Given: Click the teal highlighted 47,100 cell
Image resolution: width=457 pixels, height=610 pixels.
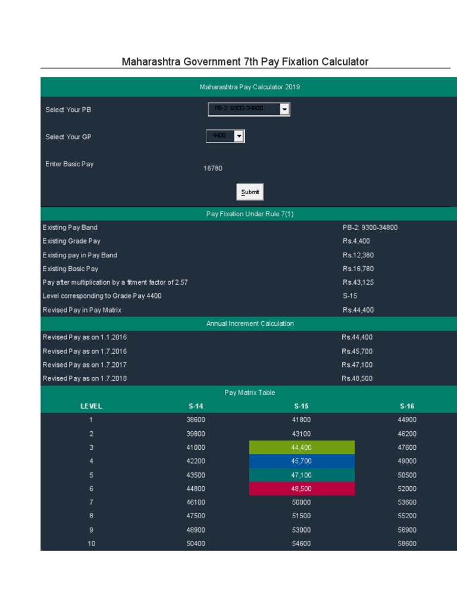Looking at the screenshot, I should [302, 475].
